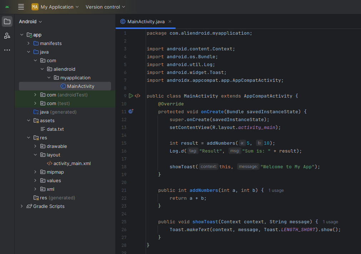This screenshot has width=361, height=254.
Task: Expand the xml folder
Action: coord(35,189)
